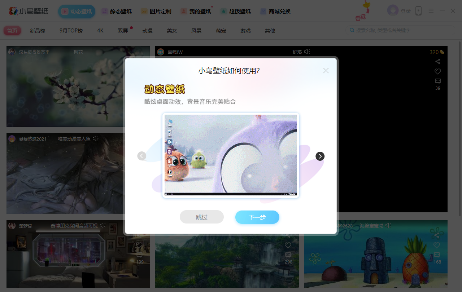Share the 鲸落 wallpaper
Screen dimensions: 462x292
(438, 62)
